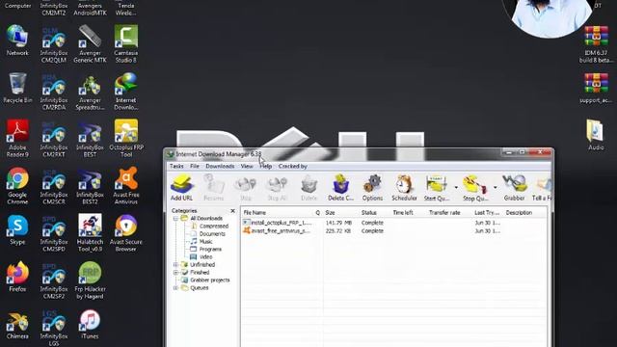Select the Network desktop icon

coord(17,40)
